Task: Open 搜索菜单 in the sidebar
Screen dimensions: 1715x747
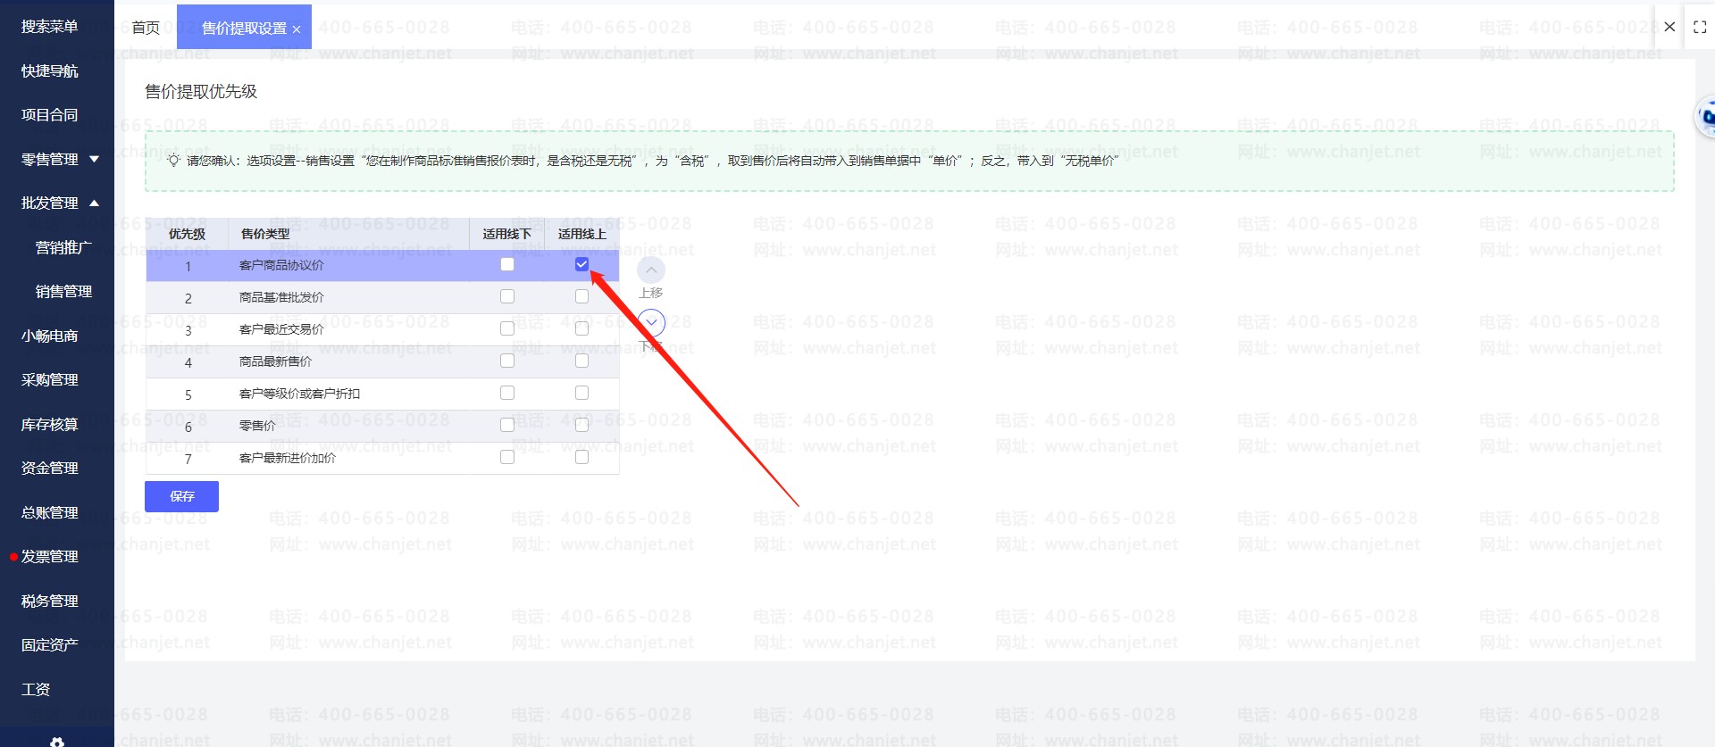Action: click(50, 27)
